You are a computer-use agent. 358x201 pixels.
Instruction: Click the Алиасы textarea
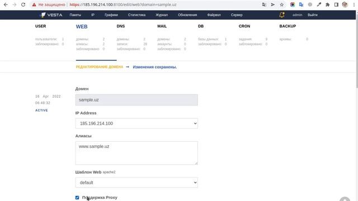[x=136, y=153]
